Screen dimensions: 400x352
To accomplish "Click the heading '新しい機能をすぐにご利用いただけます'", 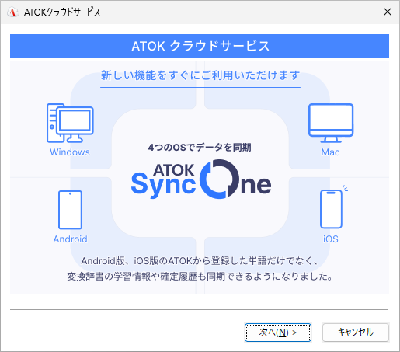I will pyautogui.click(x=200, y=75).
